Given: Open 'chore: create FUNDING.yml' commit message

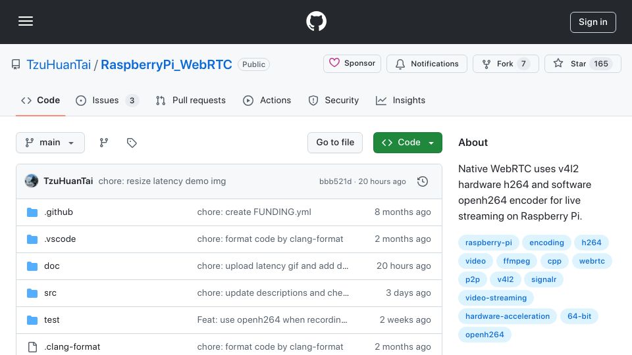Looking at the screenshot, I should pyautogui.click(x=254, y=212).
